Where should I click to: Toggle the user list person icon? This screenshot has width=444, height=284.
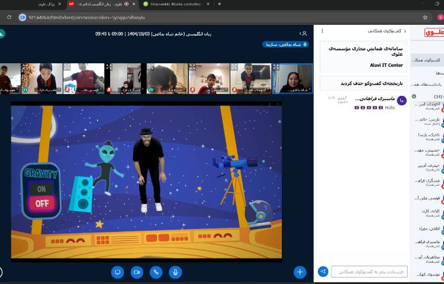pyautogui.click(x=304, y=34)
